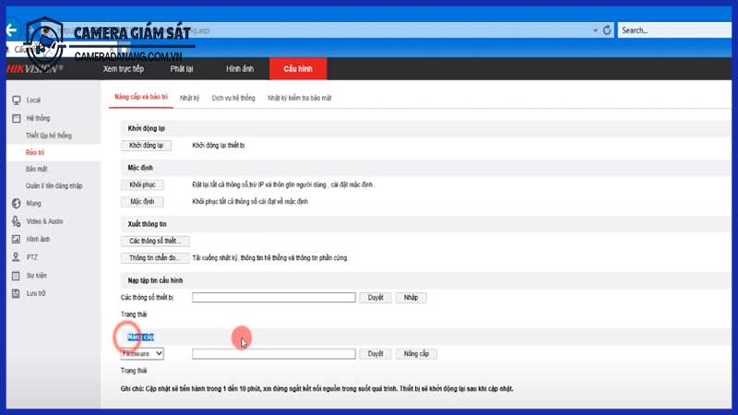Select Bảo mật in the system tree
The image size is (738, 415).
[36, 169]
